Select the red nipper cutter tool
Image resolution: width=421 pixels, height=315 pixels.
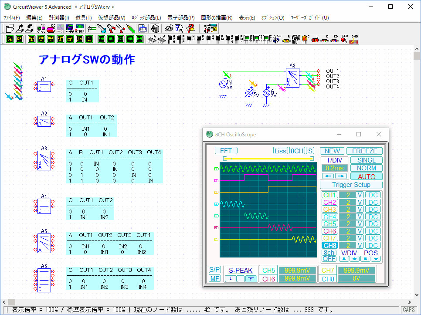tap(111, 28)
